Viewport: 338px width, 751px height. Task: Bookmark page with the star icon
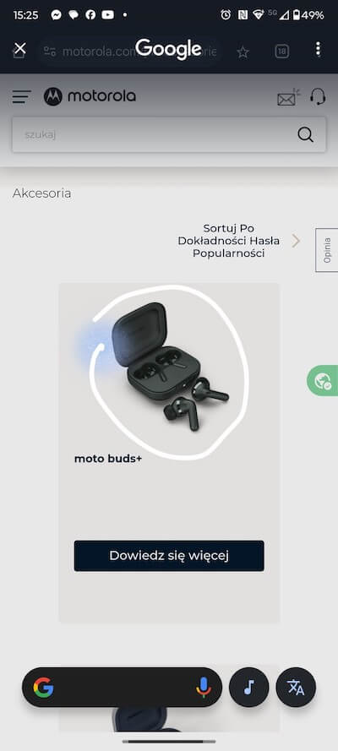coord(243,52)
